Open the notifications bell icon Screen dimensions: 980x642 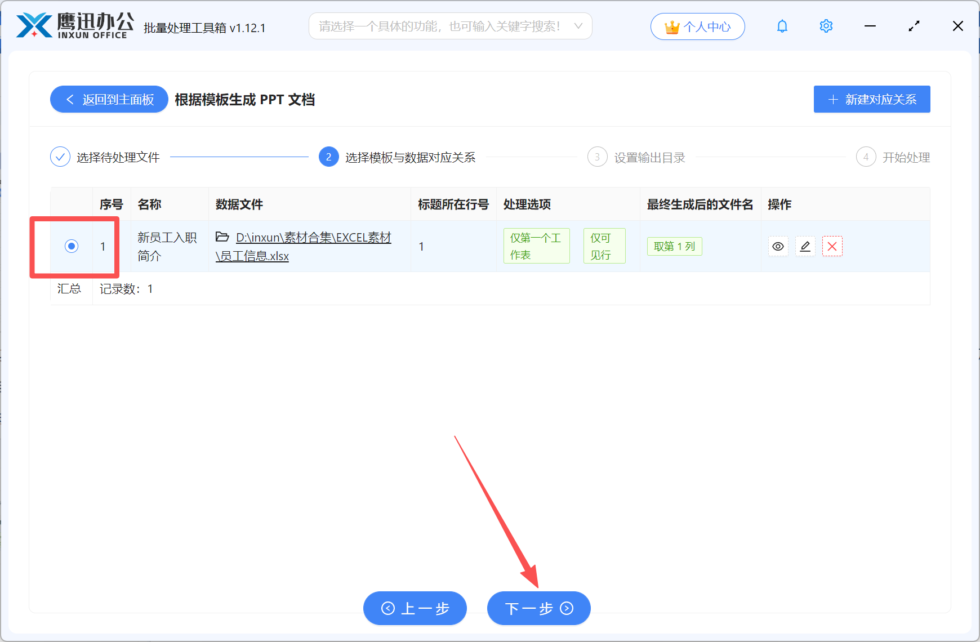pos(782,26)
